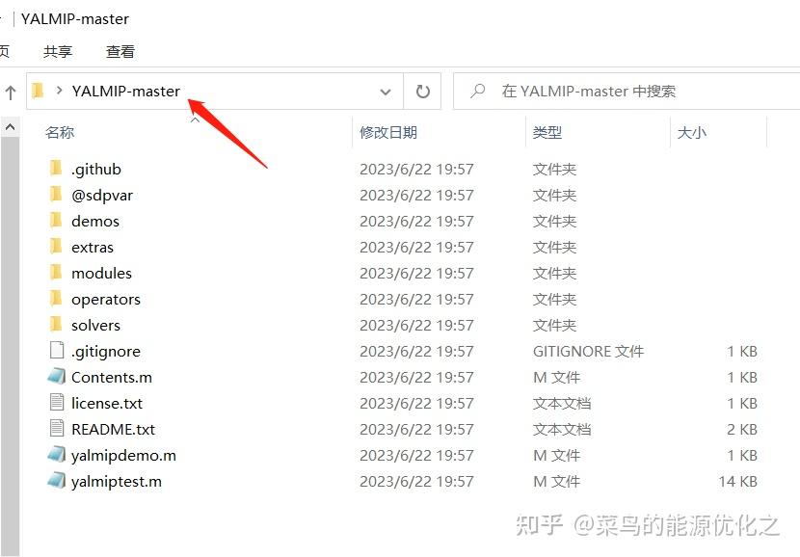Open the @sdpvar folder icon
This screenshot has width=800, height=557.
(x=58, y=194)
